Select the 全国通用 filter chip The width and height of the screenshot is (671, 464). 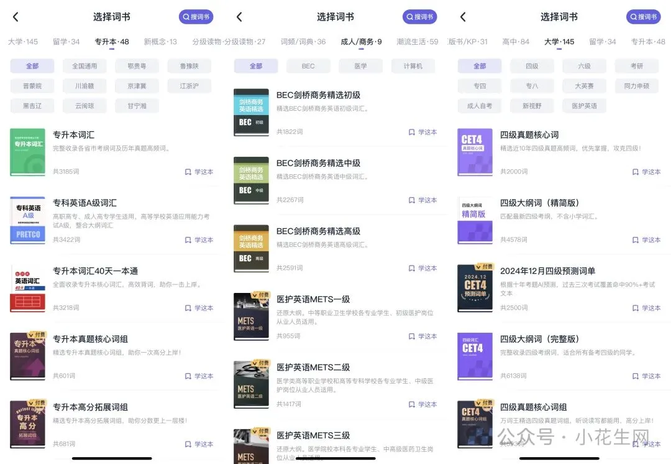(84, 66)
